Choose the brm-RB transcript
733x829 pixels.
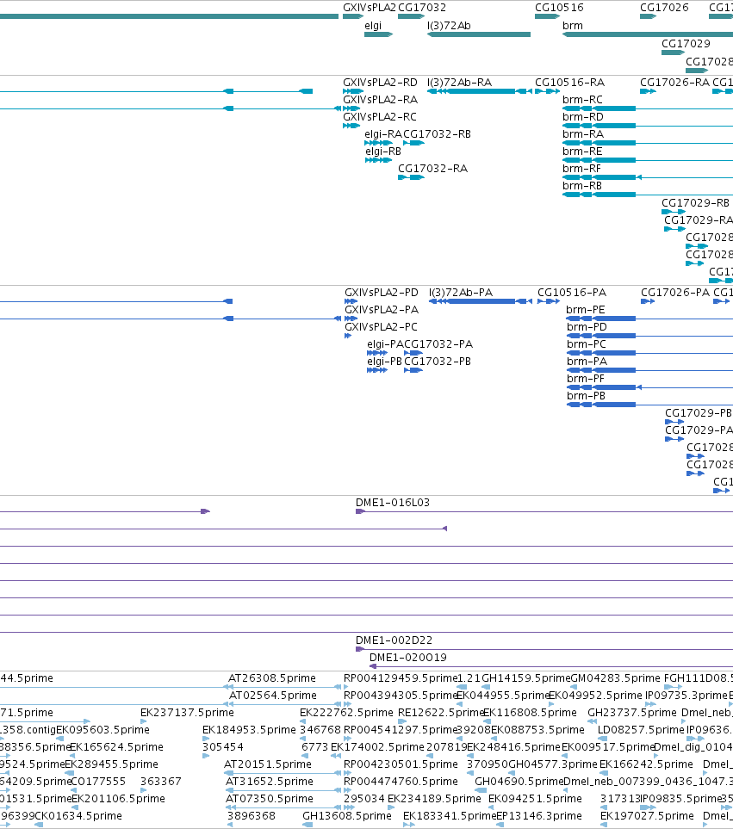[582, 186]
